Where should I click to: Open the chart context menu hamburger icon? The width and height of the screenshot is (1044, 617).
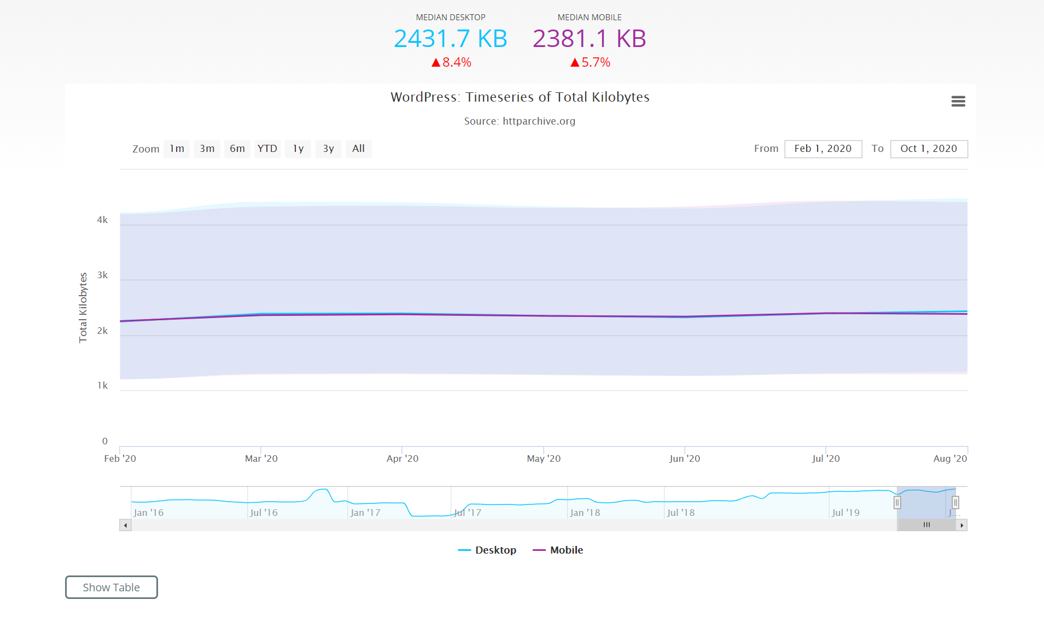pyautogui.click(x=958, y=101)
